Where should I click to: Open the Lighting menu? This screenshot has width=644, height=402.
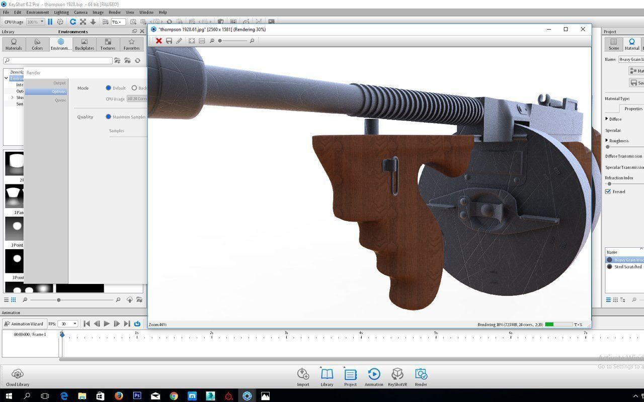point(61,12)
